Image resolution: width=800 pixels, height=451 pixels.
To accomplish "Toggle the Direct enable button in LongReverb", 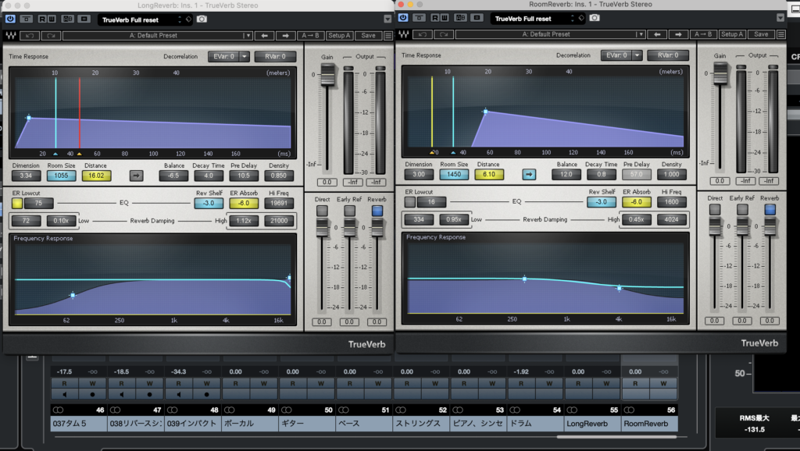I will click(x=321, y=211).
